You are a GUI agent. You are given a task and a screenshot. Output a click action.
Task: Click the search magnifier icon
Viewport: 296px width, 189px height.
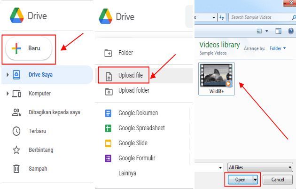tap(294, 17)
